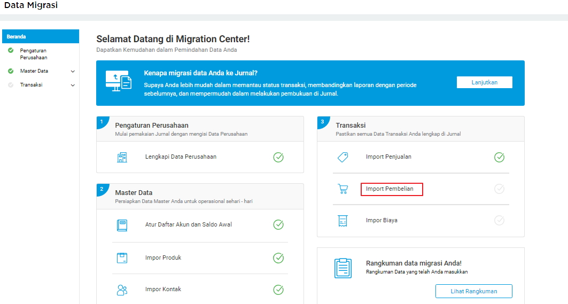
Task: Click green checkmark for Atur Daftar Akun dan Saldo Awal
Action: pos(278,224)
